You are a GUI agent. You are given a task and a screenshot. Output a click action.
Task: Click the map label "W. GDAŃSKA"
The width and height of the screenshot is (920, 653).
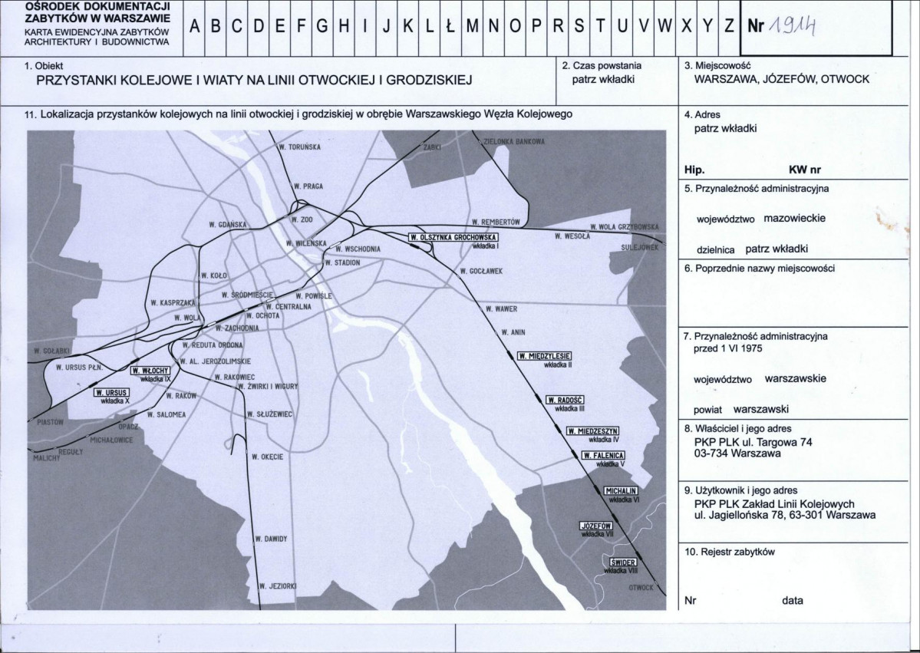pos(228,225)
